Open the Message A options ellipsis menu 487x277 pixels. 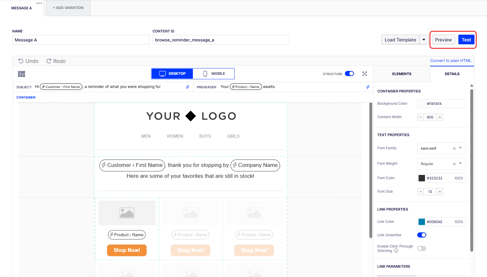click(x=39, y=3)
